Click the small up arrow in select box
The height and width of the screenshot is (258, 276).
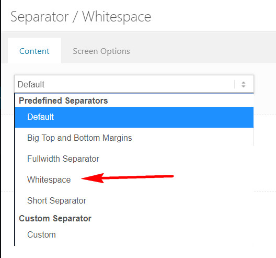point(244,83)
